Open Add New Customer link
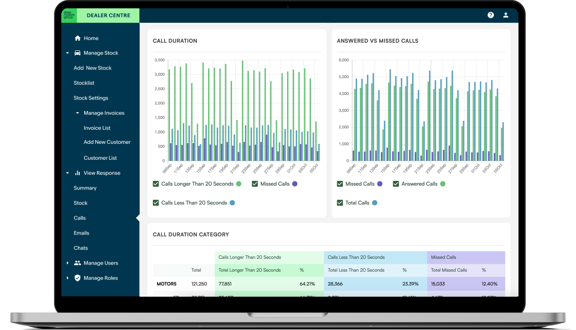576x330 pixels. tap(107, 142)
